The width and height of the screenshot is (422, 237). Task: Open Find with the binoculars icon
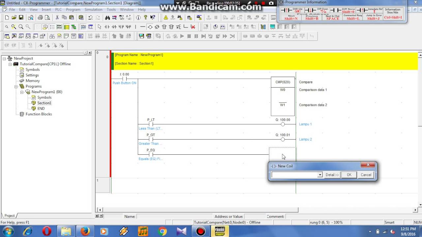pos(107,17)
